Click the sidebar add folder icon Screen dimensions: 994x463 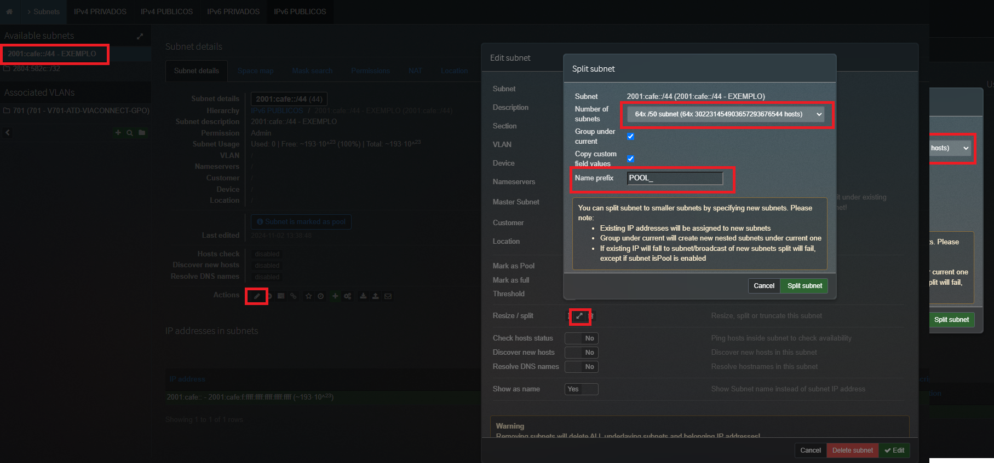142,132
